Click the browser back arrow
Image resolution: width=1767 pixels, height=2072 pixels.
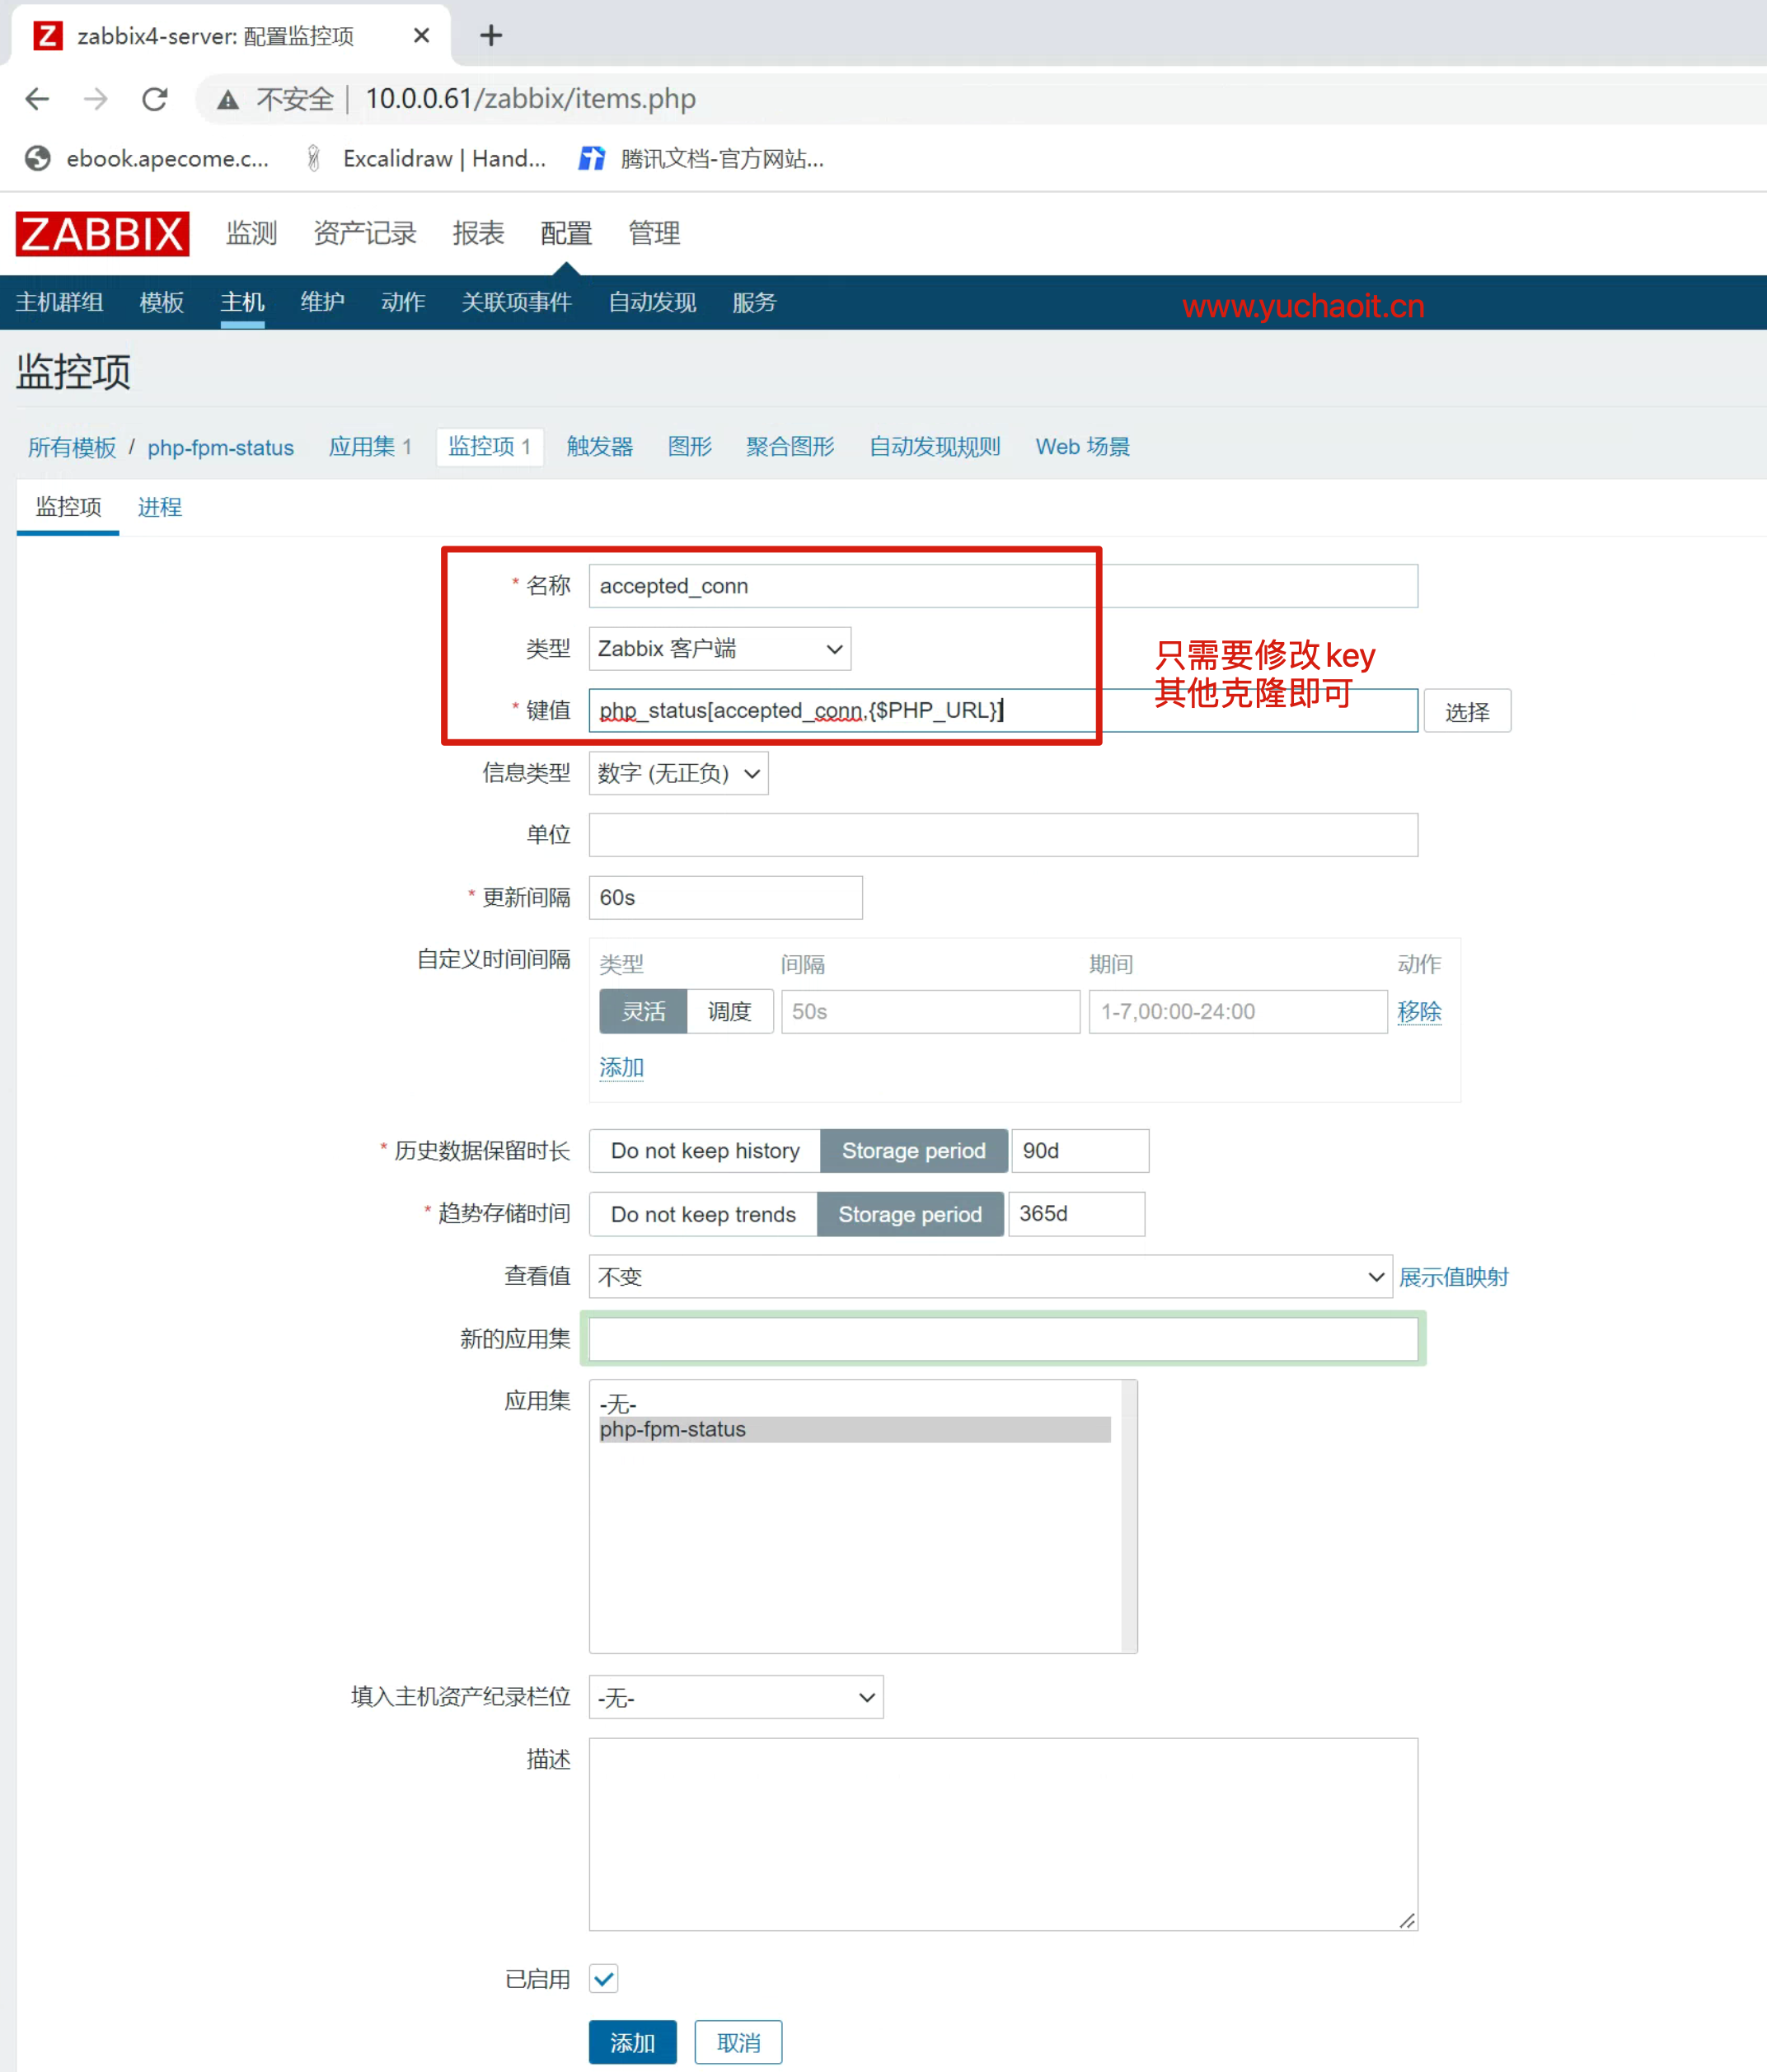(x=37, y=98)
